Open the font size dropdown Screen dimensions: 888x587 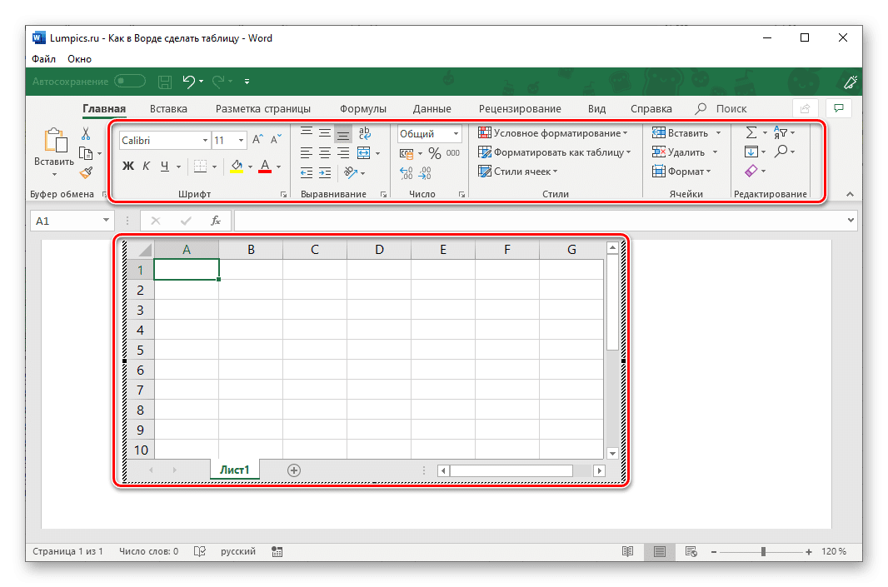239,139
